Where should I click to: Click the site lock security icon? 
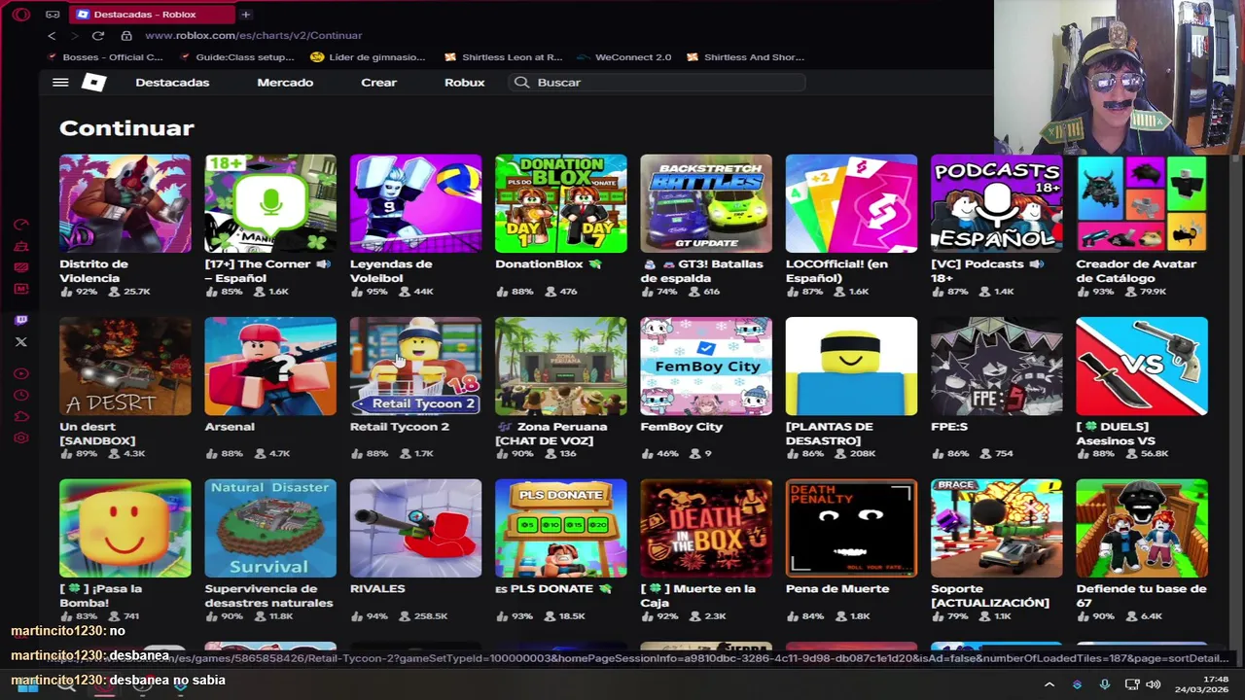pyautogui.click(x=126, y=36)
